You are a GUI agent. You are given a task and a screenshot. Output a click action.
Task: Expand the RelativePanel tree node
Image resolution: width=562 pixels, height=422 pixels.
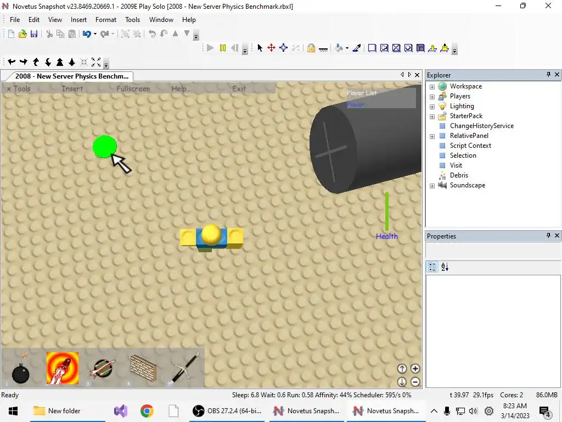click(432, 136)
